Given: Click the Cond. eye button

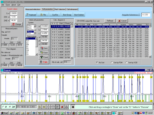Looking at the screenshot, I should pos(44,57).
